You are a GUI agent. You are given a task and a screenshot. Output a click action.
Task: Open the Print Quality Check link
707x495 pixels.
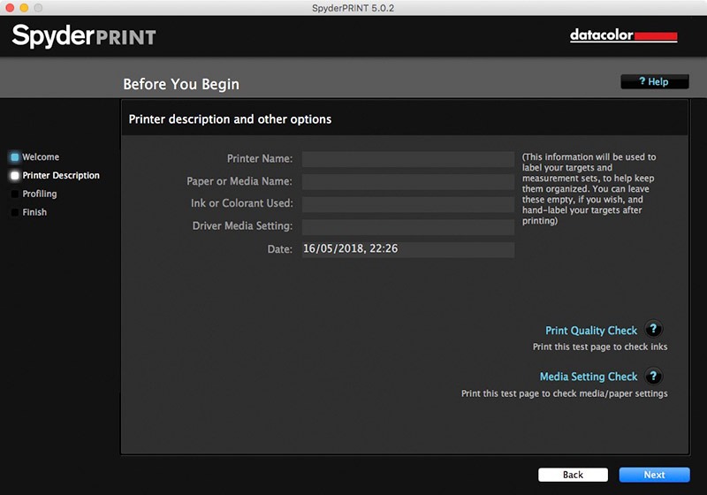point(590,331)
